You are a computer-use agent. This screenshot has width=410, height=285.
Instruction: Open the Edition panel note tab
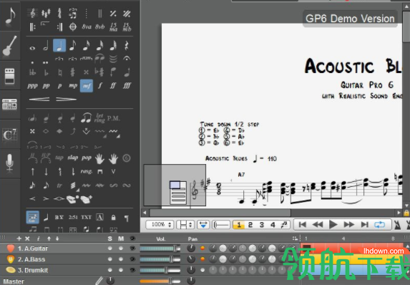pyautogui.click(x=10, y=16)
